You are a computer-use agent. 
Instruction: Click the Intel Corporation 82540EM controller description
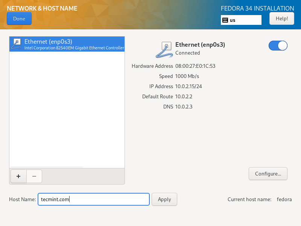coord(74,48)
